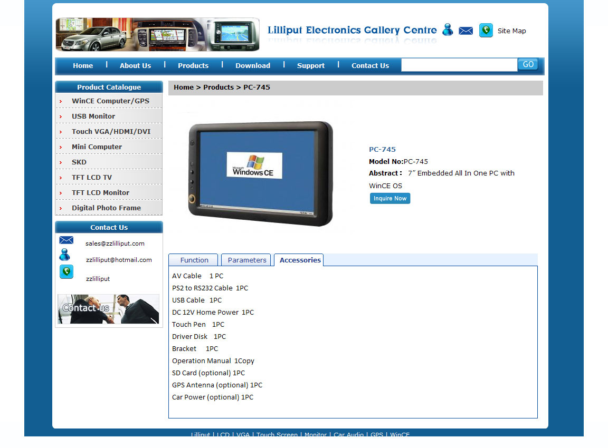Click Products in the breadcrumb trail
This screenshot has height=448, width=608.
[218, 87]
